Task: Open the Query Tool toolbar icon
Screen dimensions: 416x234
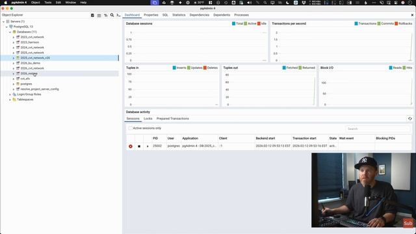Action: click(92, 15)
